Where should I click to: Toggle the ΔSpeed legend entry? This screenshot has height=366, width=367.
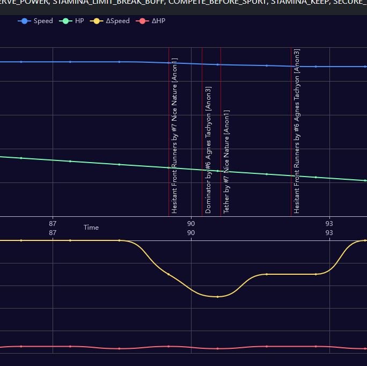coord(110,21)
